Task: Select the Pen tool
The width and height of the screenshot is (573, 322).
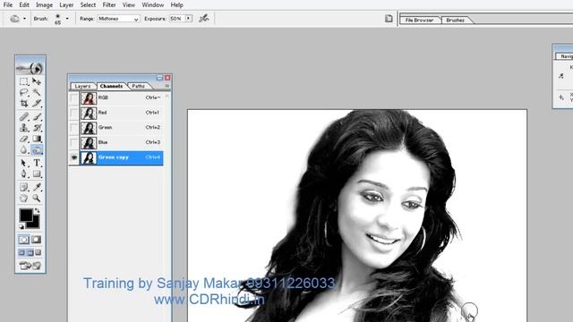Action: pyautogui.click(x=24, y=174)
